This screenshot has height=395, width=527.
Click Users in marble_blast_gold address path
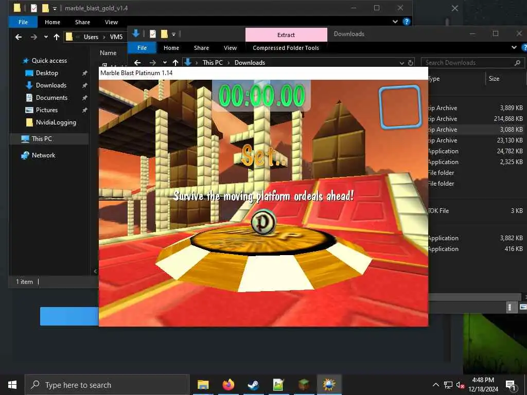coord(91,37)
